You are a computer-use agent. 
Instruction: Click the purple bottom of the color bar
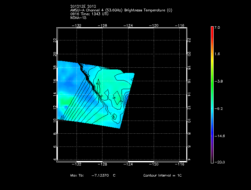[x=212, y=157]
